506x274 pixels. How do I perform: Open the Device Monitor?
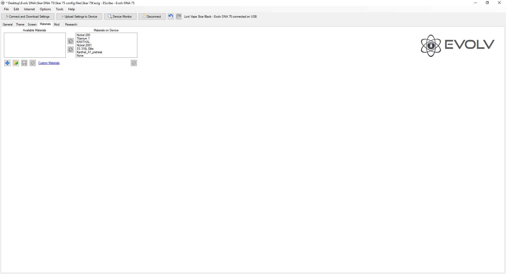[x=120, y=17]
